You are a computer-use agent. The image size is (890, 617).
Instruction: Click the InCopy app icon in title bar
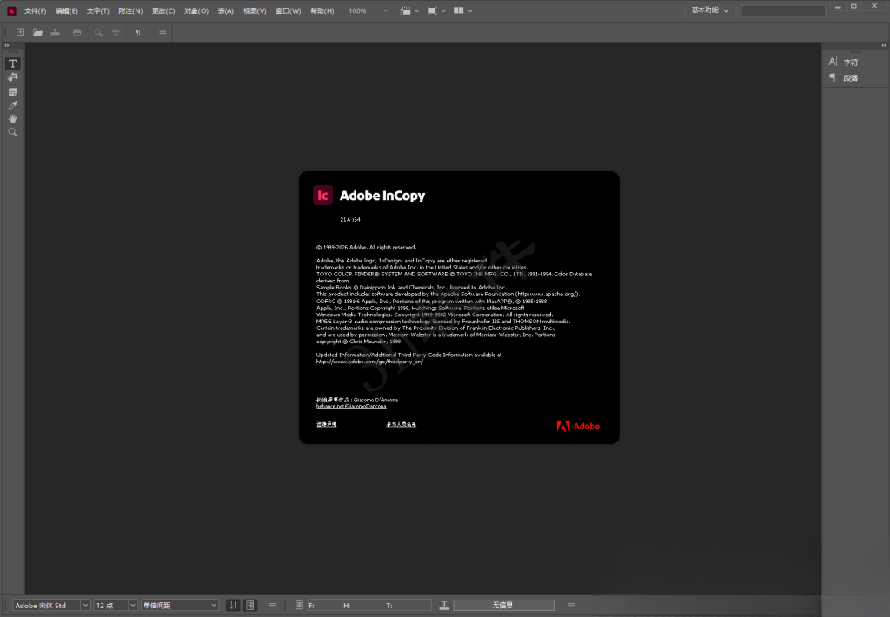(x=11, y=10)
